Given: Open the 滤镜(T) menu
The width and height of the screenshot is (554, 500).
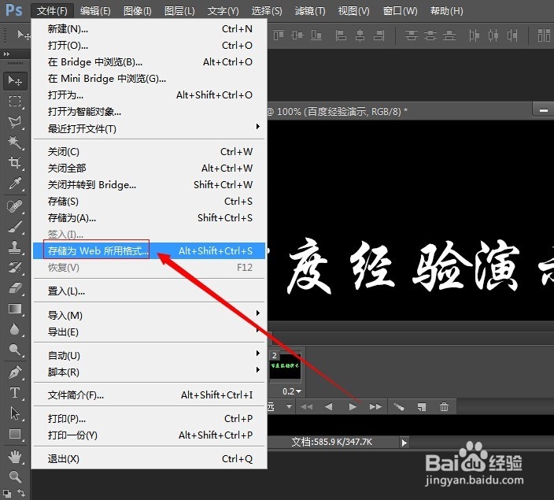Looking at the screenshot, I should 310,11.
